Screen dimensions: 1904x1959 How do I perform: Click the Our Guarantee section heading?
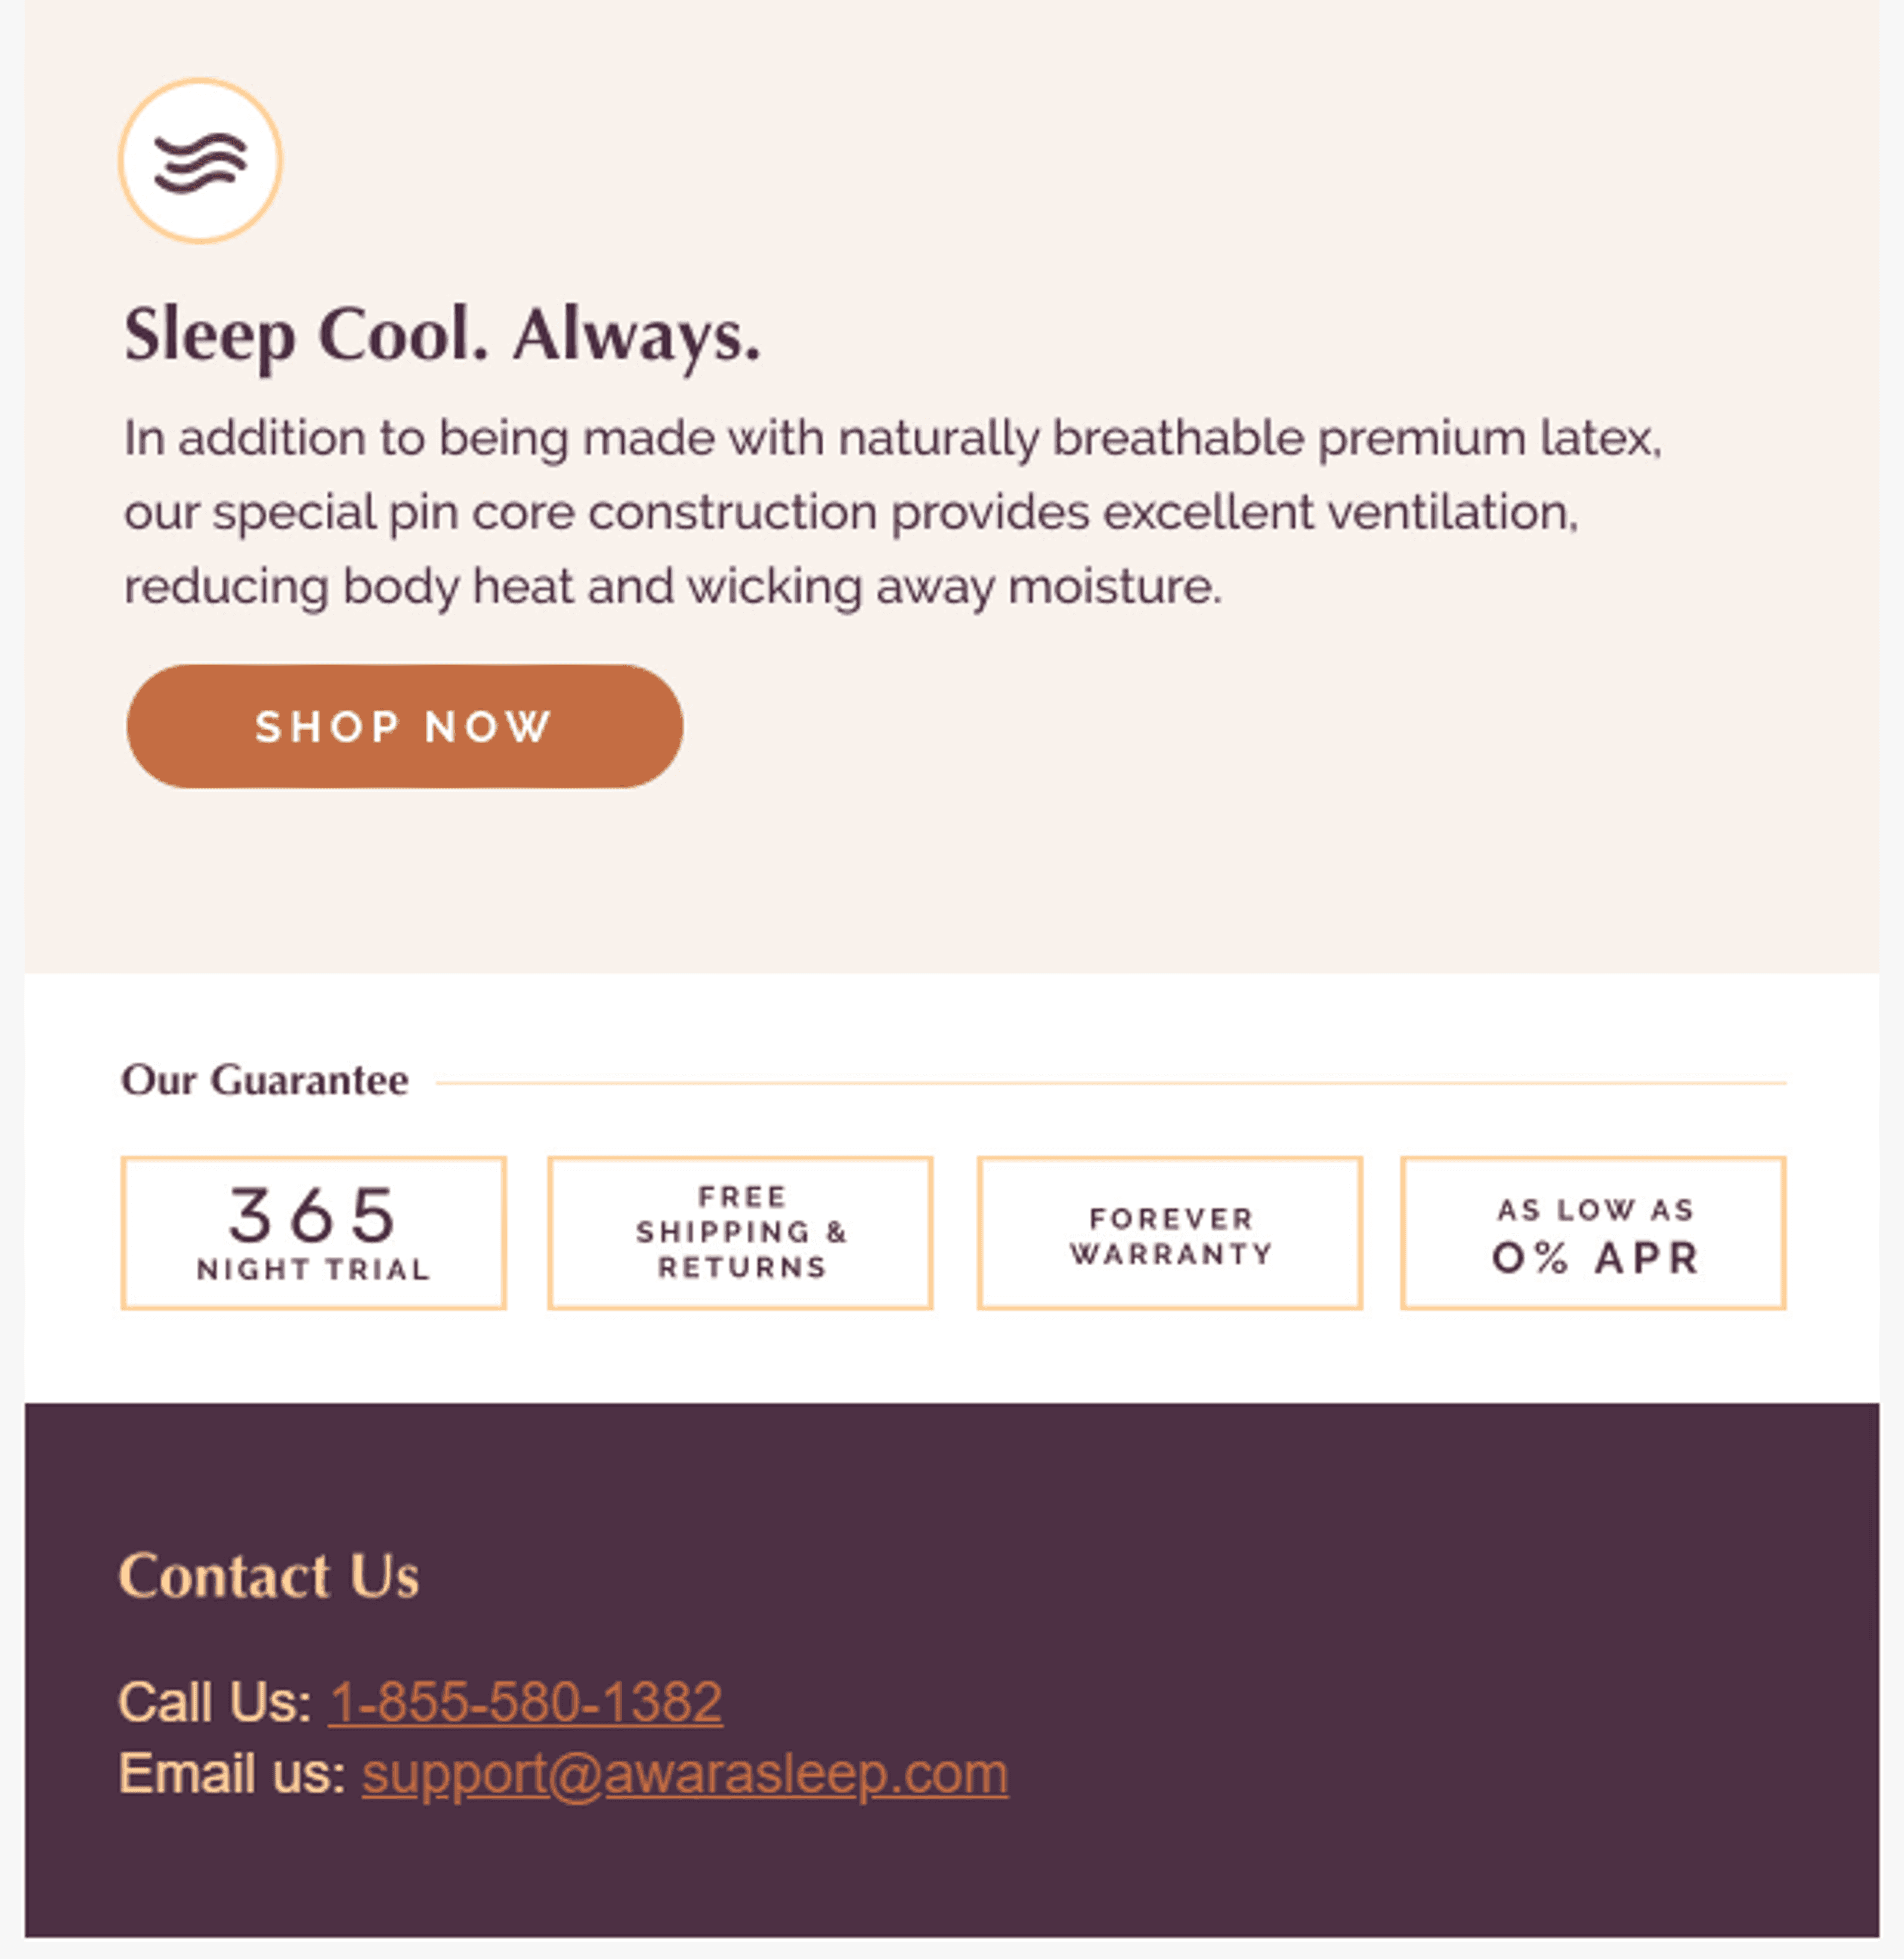click(x=265, y=1081)
